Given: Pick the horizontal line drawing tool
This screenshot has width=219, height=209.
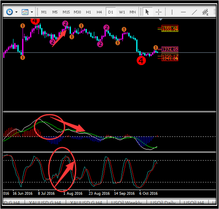Looking at the screenshot, I should (x=183, y=12).
